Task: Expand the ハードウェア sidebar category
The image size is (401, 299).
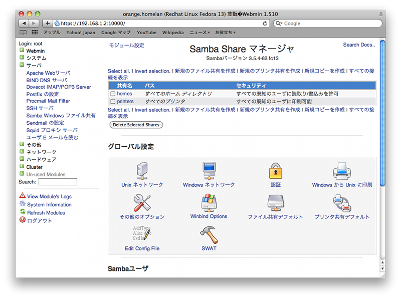Action: click(22, 159)
